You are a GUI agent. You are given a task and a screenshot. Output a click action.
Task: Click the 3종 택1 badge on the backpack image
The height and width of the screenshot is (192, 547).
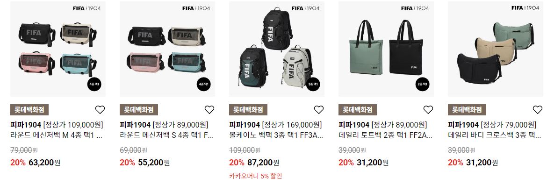coord(313,85)
